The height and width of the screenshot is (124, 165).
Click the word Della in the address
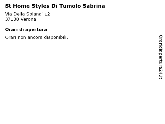click(x=19, y=14)
